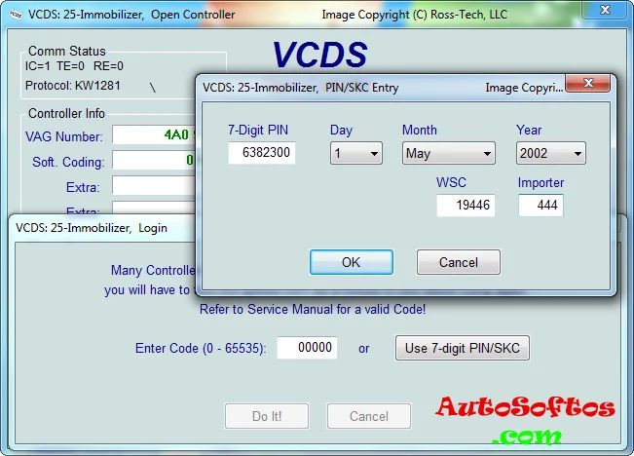Click the first Extra field
This screenshot has width=634, height=456.
tap(153, 186)
